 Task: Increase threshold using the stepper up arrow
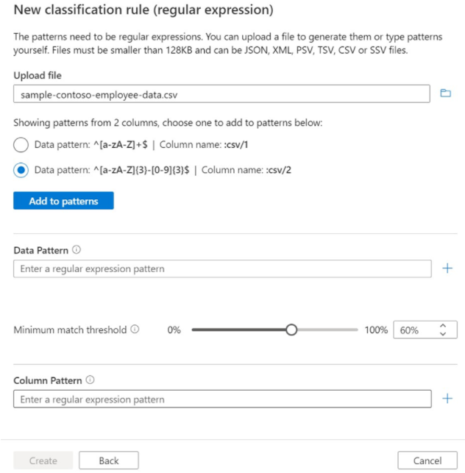pyautogui.click(x=442, y=326)
